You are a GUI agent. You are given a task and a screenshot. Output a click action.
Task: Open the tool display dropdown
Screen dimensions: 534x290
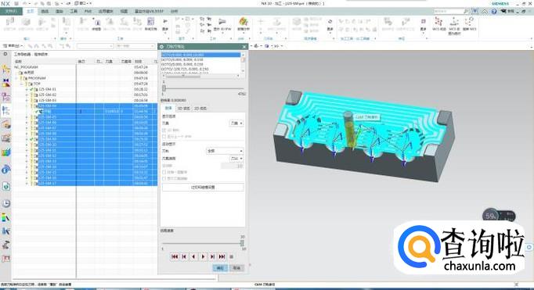[236, 123]
